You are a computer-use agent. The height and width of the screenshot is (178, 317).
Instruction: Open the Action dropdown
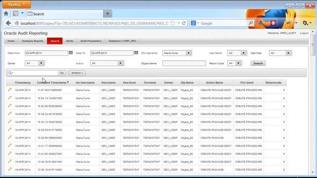[x=107, y=63]
